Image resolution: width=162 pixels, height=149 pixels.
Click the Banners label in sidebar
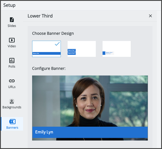pyautogui.click(x=12, y=128)
